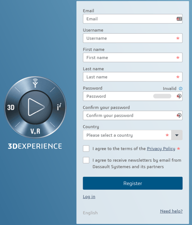Open the Please select a country dropdown
The width and height of the screenshot is (192, 225).
[132, 135]
